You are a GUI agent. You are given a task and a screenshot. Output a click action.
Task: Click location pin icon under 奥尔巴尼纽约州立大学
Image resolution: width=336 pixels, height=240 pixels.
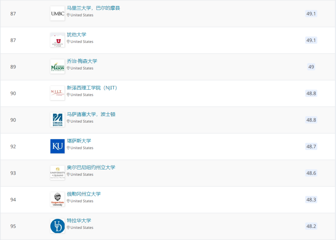(68, 175)
